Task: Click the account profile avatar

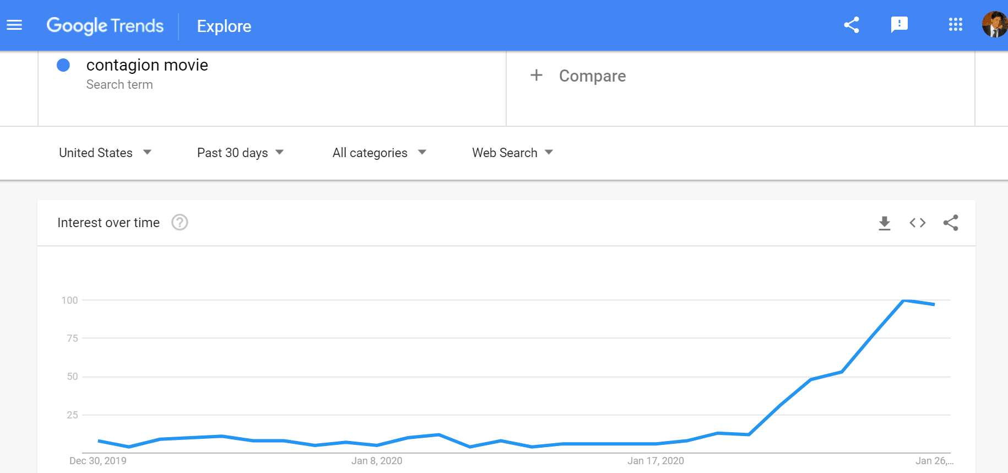Action: pyautogui.click(x=994, y=25)
